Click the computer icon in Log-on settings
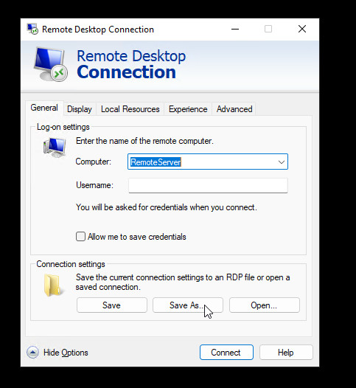The image size is (356, 388). coord(55,148)
